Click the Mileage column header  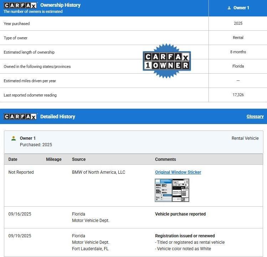54,159
